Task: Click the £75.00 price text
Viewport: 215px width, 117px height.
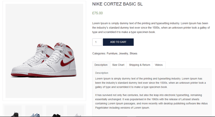Action: pos(97,13)
